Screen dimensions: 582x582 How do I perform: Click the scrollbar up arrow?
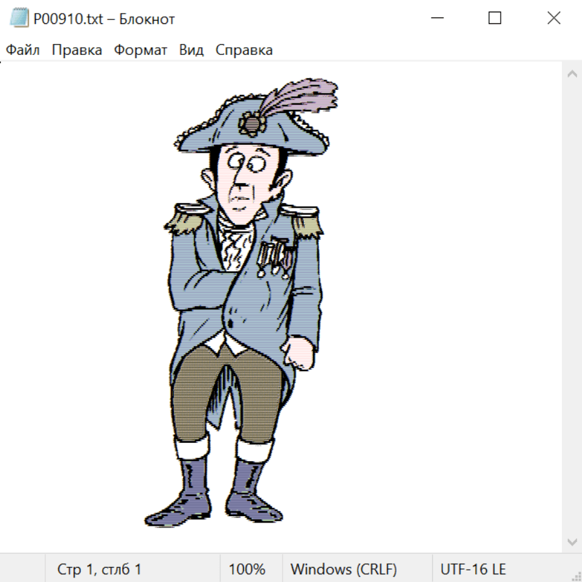coord(572,74)
